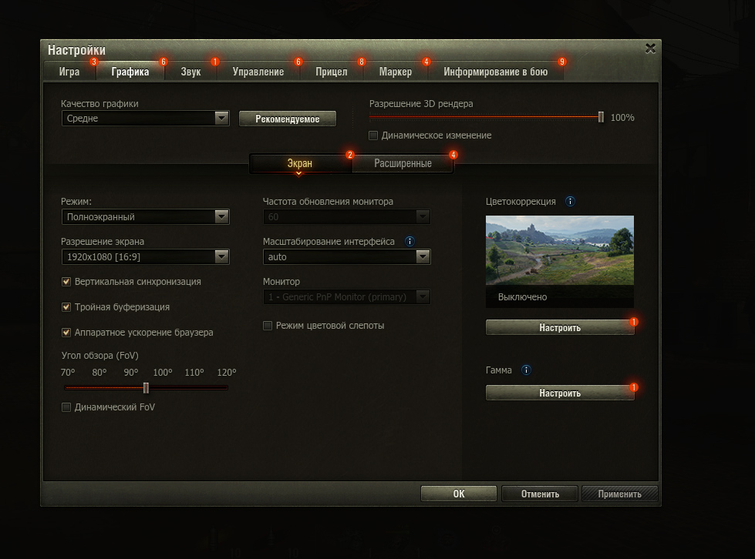755x559 pixels.
Task: Click info icon next to Цветокоррекция
Action: 570,202
